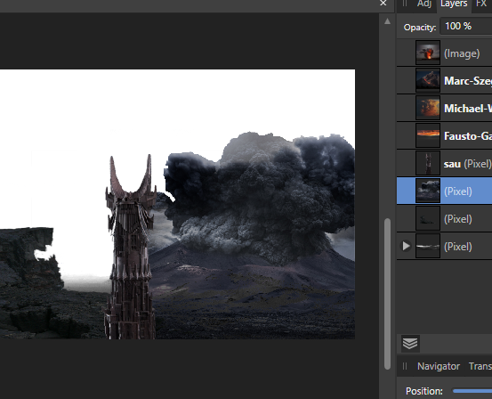
Task: Open the FX panel tab
Action: (481, 4)
